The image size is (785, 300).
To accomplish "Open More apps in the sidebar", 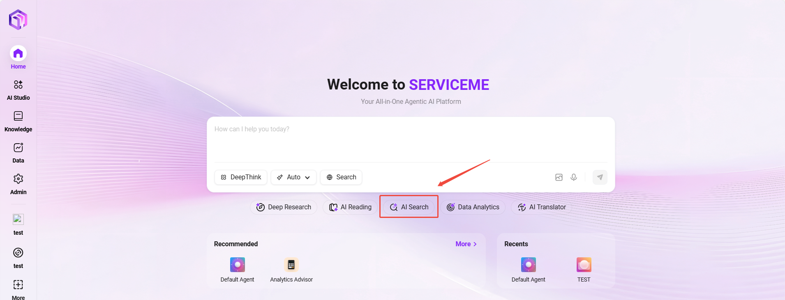I will pyautogui.click(x=18, y=289).
